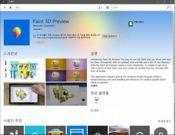Open the tablet with hand drawing fish screenshot
Viewport: 175px width, 135px height.
pos(24,94)
